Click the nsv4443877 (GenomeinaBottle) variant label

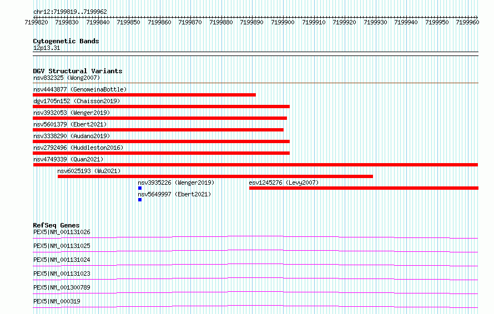coord(80,89)
